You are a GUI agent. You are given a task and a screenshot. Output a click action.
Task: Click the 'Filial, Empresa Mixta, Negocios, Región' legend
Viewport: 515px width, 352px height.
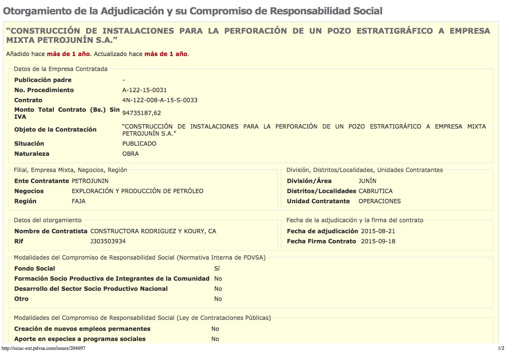[70, 170]
